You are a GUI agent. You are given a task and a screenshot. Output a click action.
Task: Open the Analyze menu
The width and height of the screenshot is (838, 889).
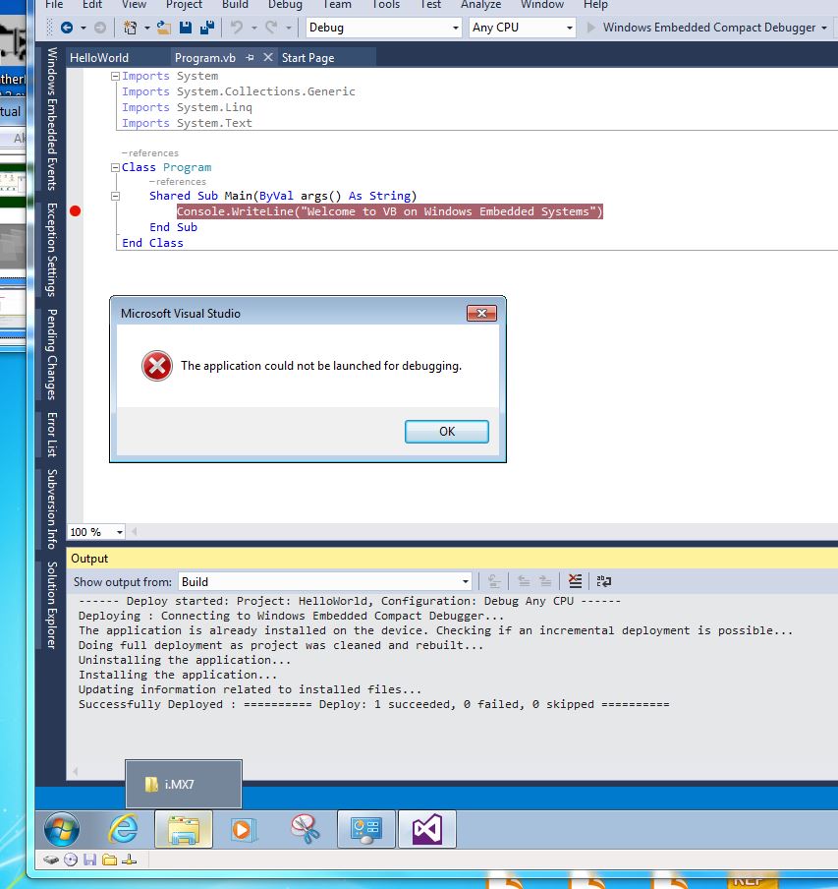point(480,5)
